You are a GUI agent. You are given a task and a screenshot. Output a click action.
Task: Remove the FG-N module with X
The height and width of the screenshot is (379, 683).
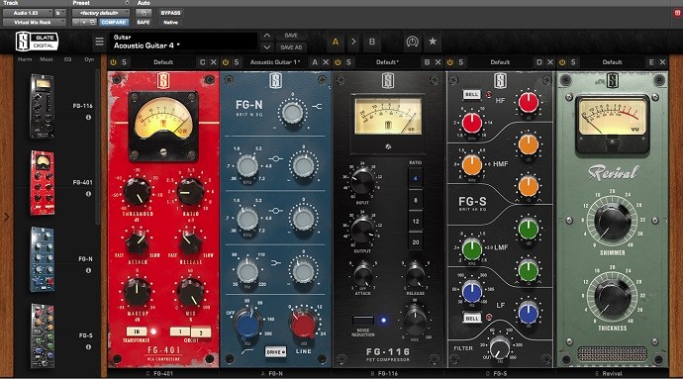(326, 62)
